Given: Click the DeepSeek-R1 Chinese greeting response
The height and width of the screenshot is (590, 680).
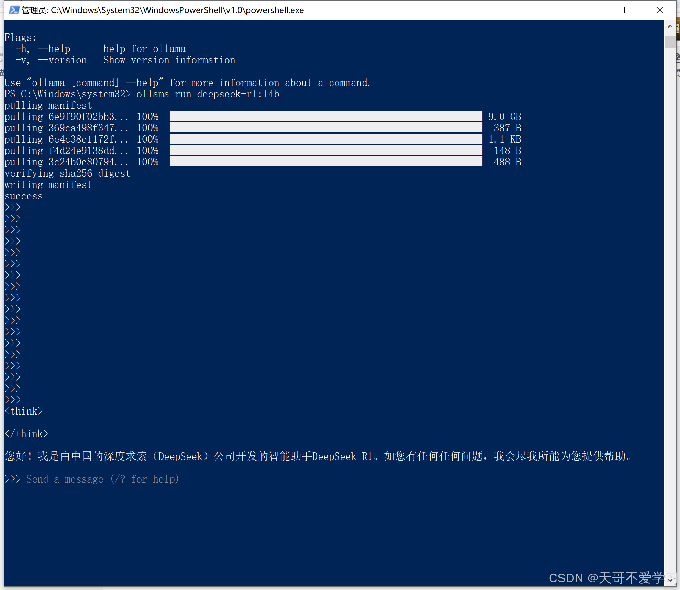Looking at the screenshot, I should tap(318, 456).
